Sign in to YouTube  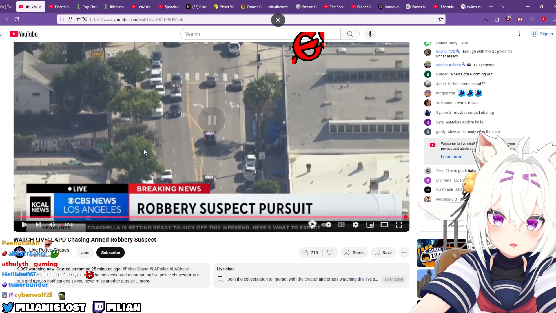tap(542, 34)
